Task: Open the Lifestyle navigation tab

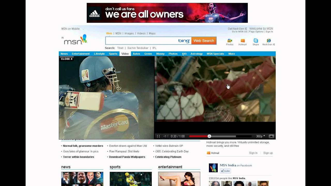Action: (x=99, y=54)
